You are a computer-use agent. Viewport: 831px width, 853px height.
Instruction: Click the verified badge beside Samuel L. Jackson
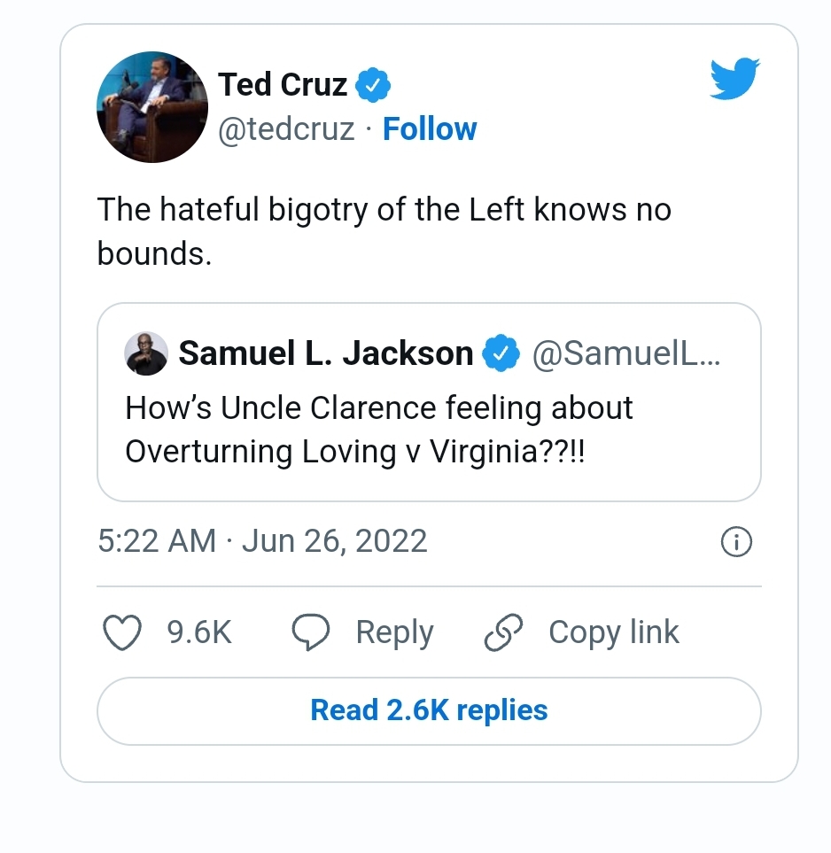[x=501, y=354]
